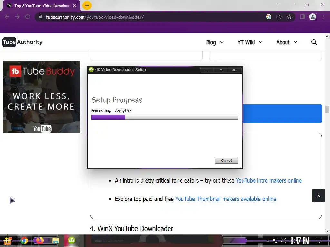Click the 4. WinX YouTube Downloader heading
Image resolution: width=330 pixels, height=247 pixels.
(x=131, y=229)
